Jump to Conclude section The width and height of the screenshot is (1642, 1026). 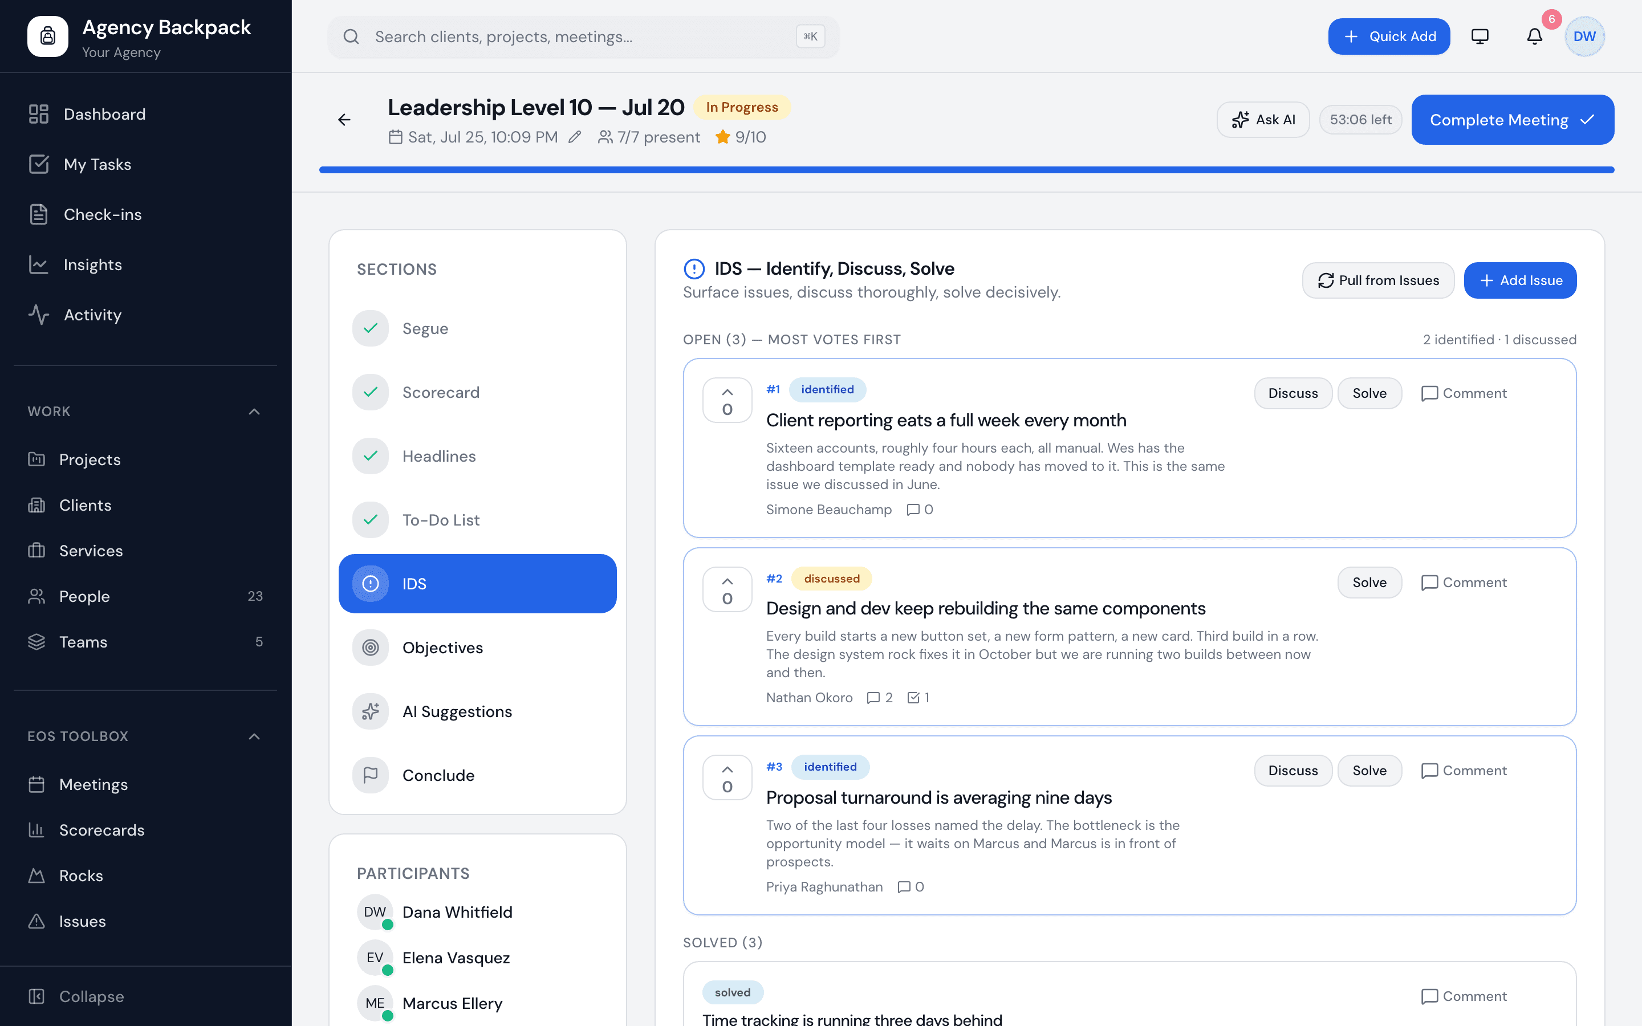coord(478,775)
